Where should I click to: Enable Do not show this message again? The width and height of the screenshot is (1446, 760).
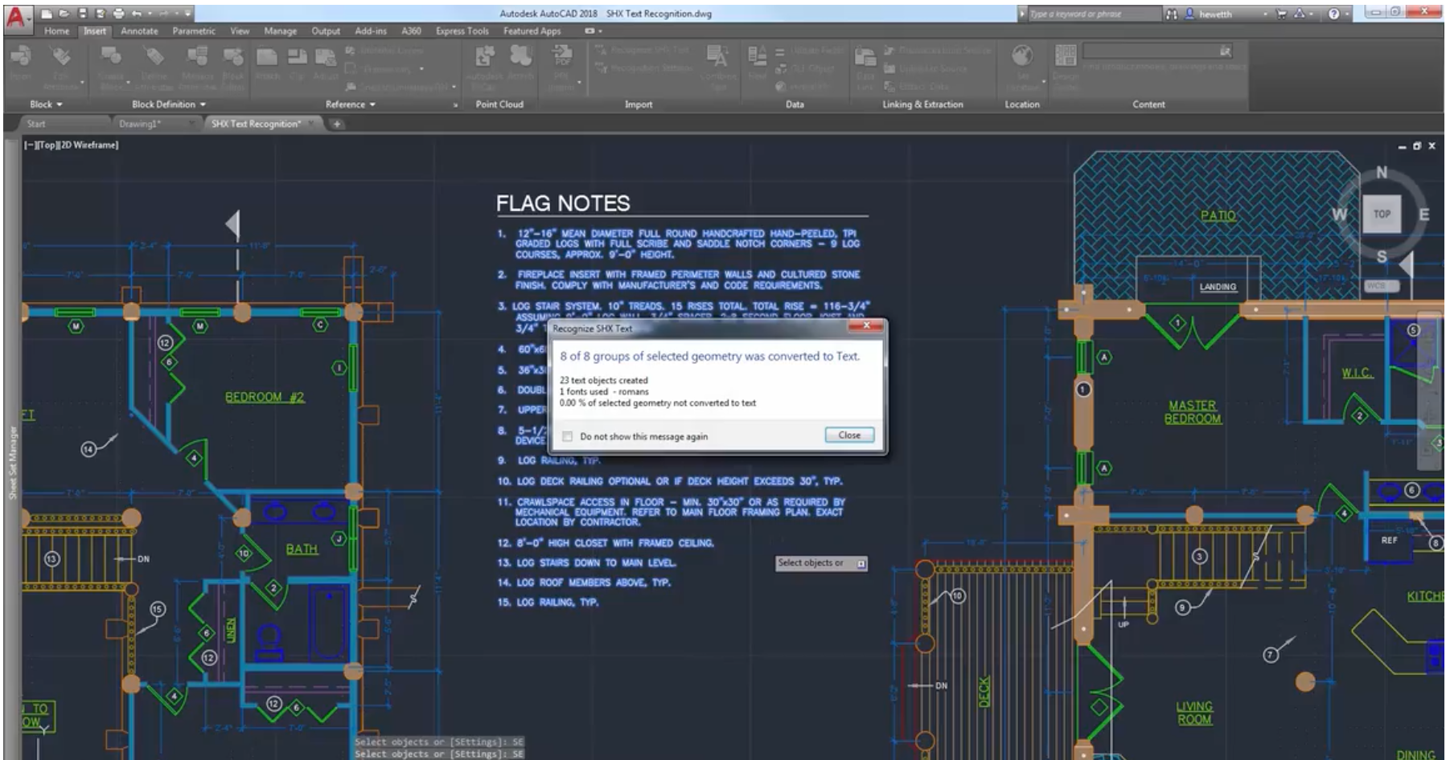click(x=568, y=436)
